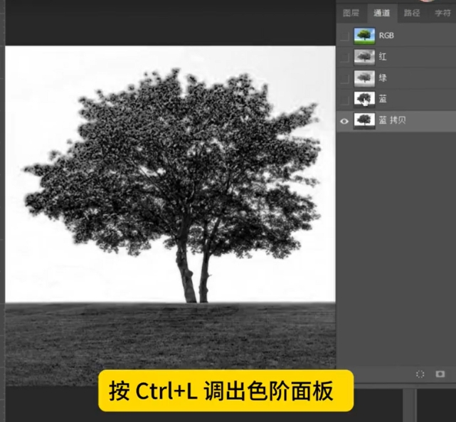Toggle visibility of the 蓝 channel
456x422 pixels.
(344, 100)
